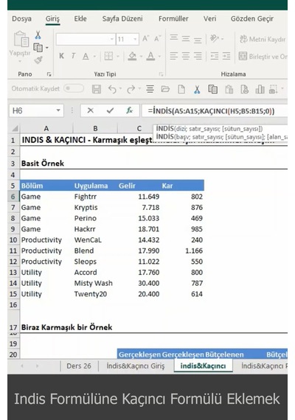Select the Format Painter brush icon
Image resolution: width=295 pixels, height=420 pixels.
pos(38,60)
